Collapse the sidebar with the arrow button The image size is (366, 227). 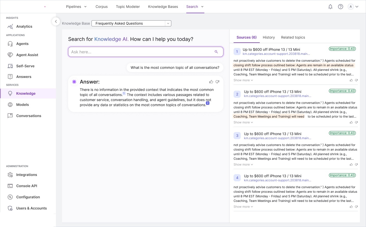pos(56,22)
